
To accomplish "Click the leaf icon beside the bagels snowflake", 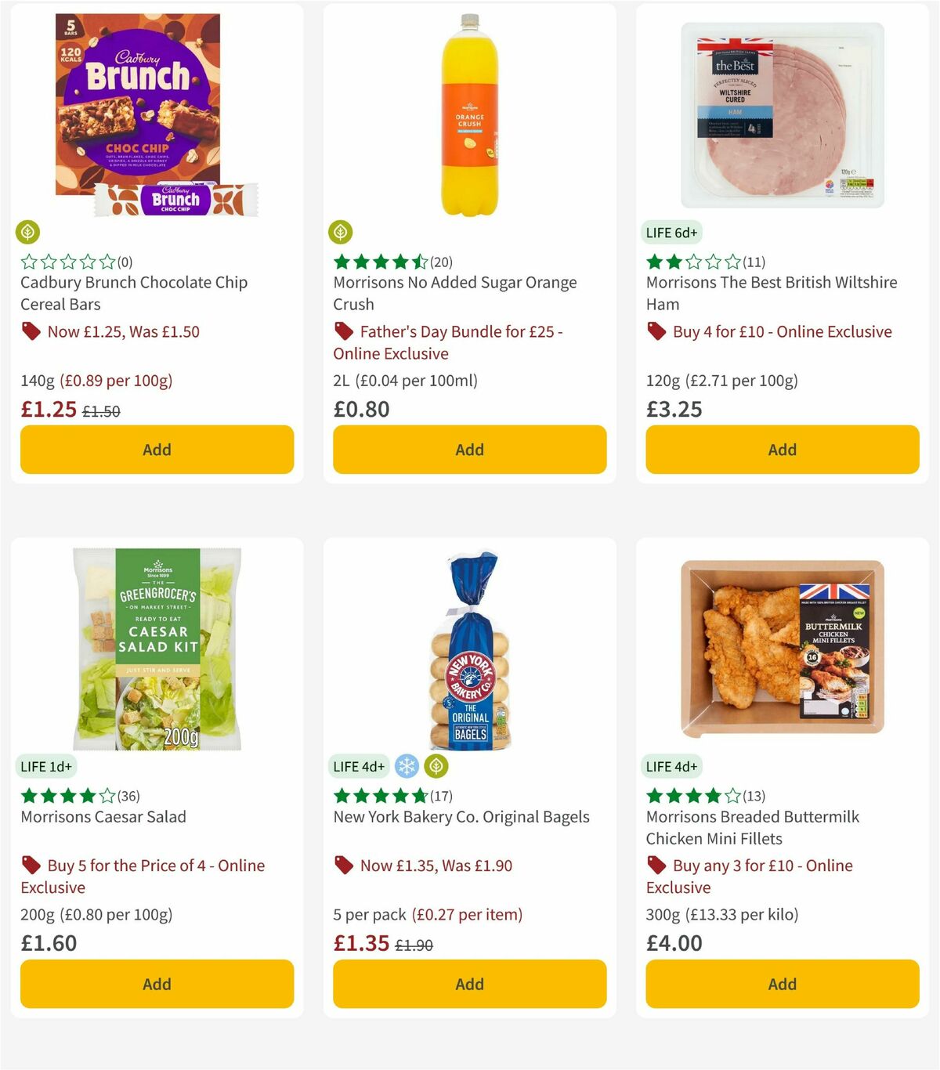I will pyautogui.click(x=436, y=766).
